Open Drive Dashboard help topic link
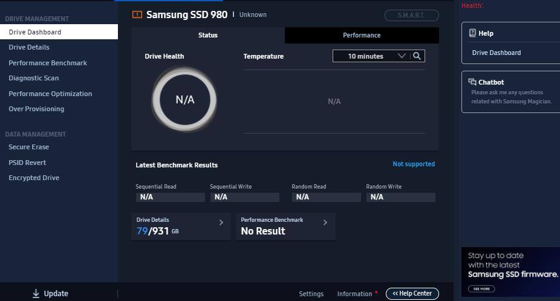The image size is (560, 301). click(x=496, y=53)
